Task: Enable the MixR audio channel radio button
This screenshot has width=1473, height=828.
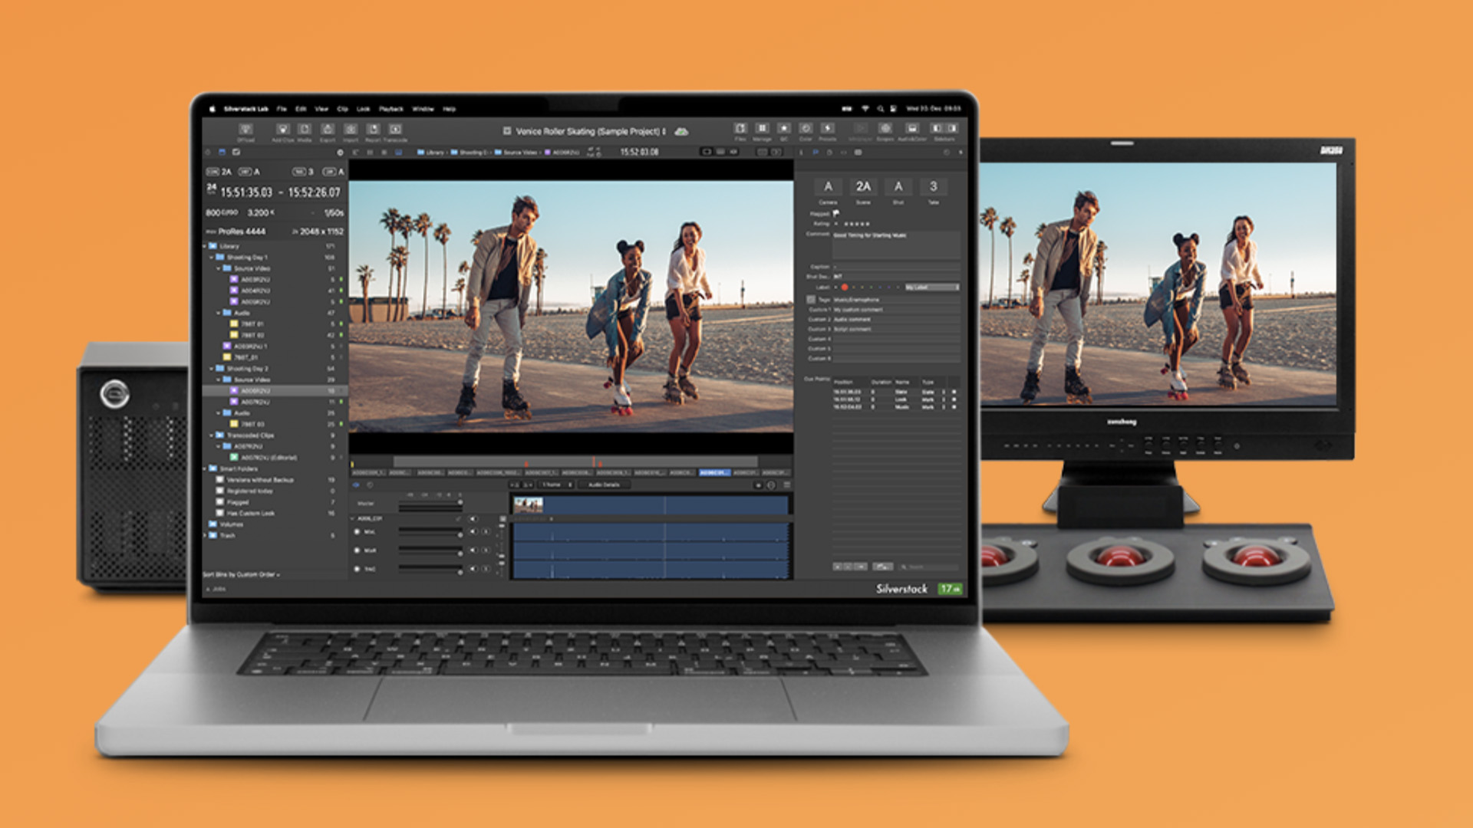Action: pyautogui.click(x=357, y=550)
